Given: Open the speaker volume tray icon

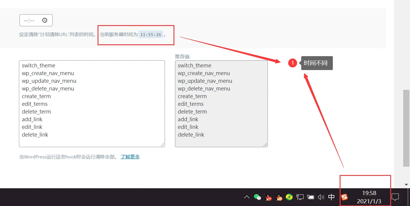Looking at the screenshot, I should (321, 197).
